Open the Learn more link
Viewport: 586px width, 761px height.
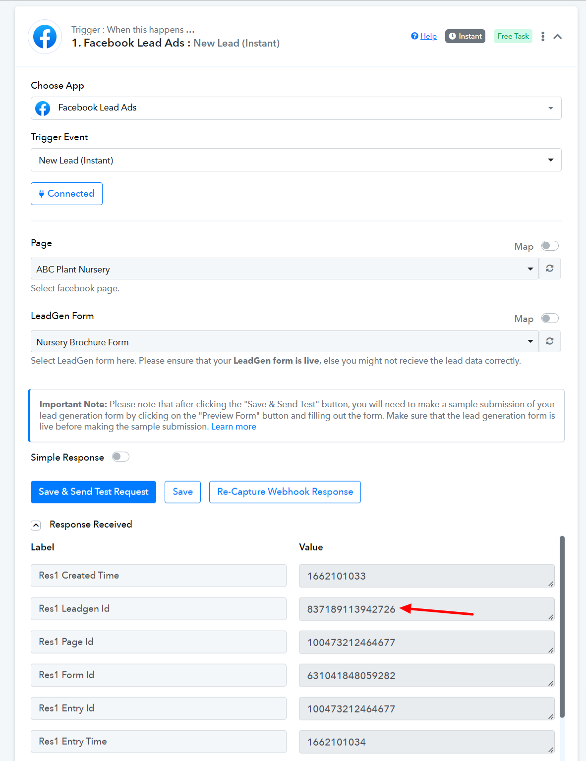click(234, 427)
